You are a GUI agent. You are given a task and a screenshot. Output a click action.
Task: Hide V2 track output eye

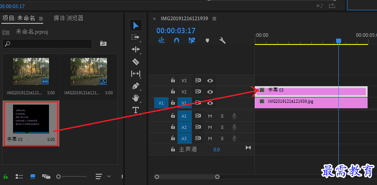pos(210,92)
